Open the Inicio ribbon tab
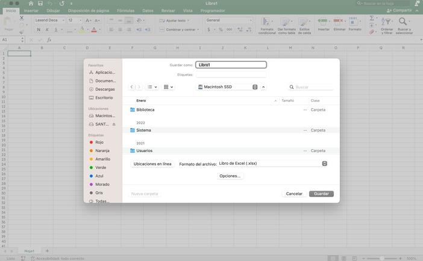Viewport: 423px width, 261px height. pos(11,10)
